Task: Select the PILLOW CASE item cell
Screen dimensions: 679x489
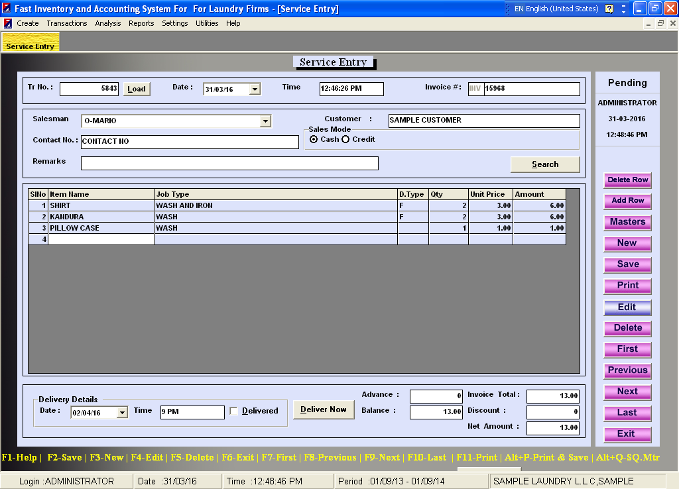Action: pyautogui.click(x=101, y=228)
